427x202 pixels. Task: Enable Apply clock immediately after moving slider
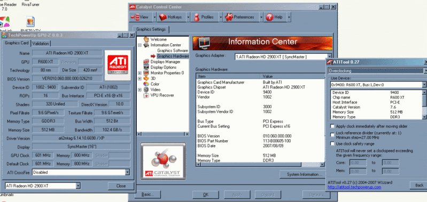[332, 126]
